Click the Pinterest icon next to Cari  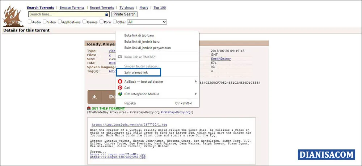(120, 88)
